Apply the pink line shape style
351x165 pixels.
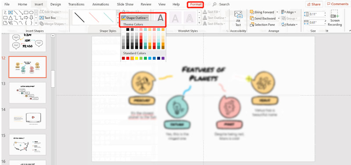click(x=94, y=17)
